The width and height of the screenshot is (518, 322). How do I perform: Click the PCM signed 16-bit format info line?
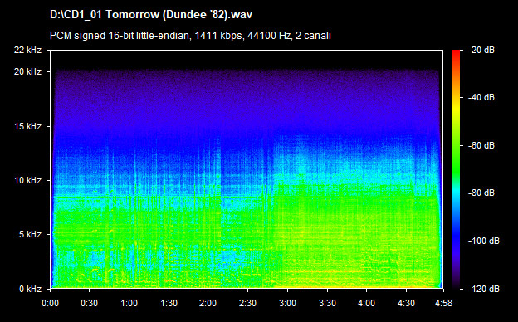click(x=190, y=36)
